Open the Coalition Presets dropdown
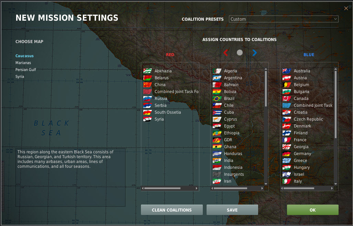This screenshot has width=353, height=226. click(284, 19)
